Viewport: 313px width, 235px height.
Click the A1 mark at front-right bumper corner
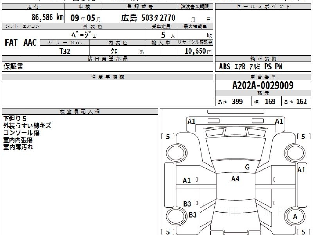[279, 121]
